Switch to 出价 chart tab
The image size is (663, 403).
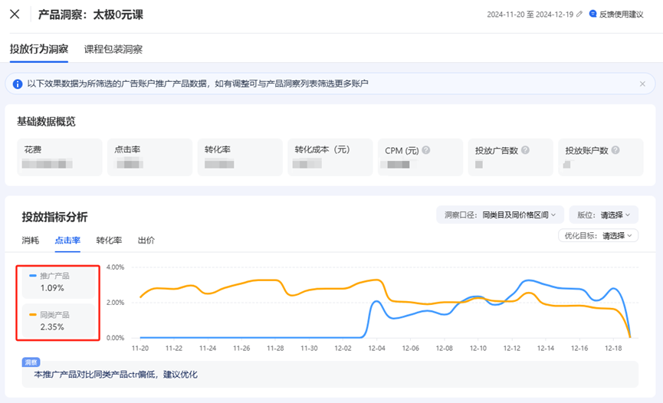pyautogui.click(x=146, y=241)
